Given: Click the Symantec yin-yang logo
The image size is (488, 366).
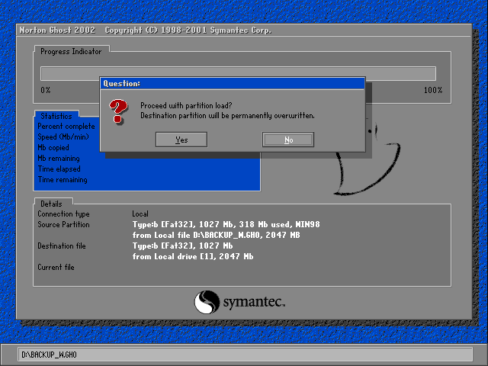Looking at the screenshot, I should pyautogui.click(x=207, y=302).
